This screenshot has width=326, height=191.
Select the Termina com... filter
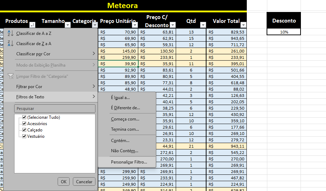pyautogui.click(x=127, y=129)
